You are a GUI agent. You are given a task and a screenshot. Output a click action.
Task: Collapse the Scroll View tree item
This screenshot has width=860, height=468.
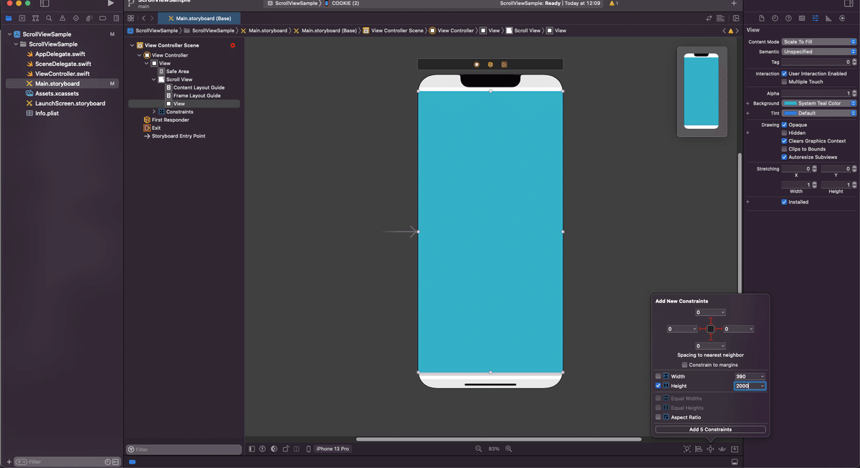coord(153,80)
